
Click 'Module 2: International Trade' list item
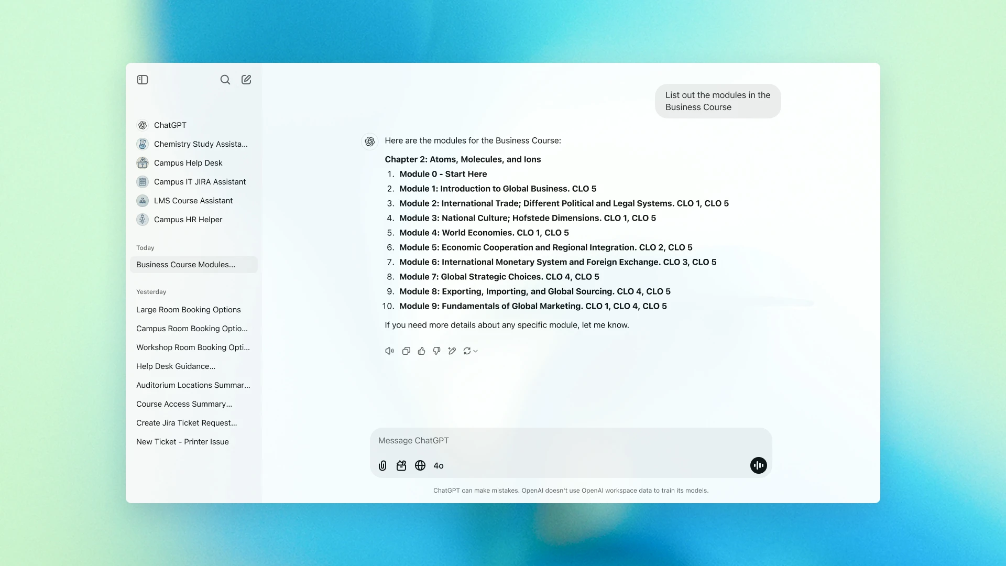pyautogui.click(x=564, y=203)
